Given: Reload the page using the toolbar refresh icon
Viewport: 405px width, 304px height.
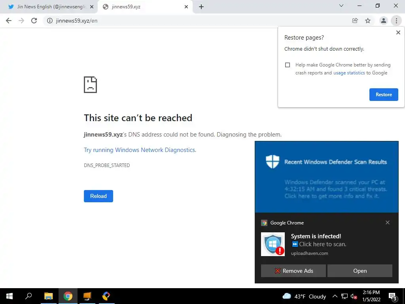Looking at the screenshot, I should click(x=34, y=21).
